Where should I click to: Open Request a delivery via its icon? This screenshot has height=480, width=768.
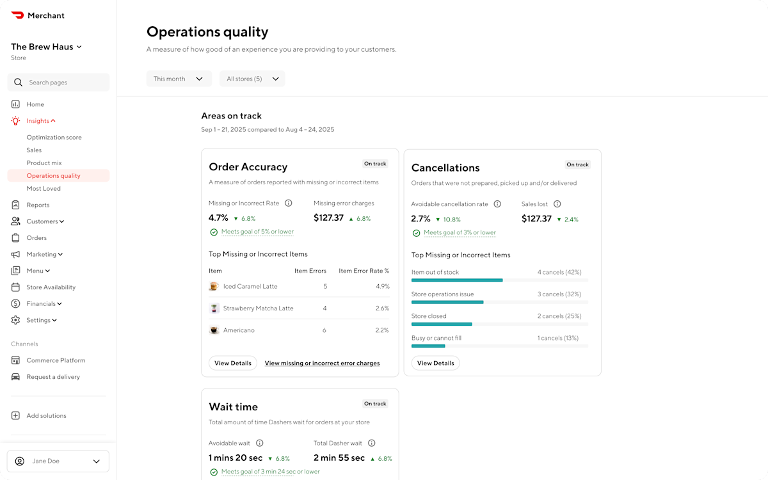pos(15,377)
